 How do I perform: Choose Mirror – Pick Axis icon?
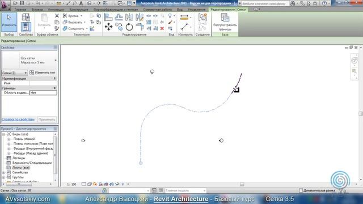(x=129, y=18)
